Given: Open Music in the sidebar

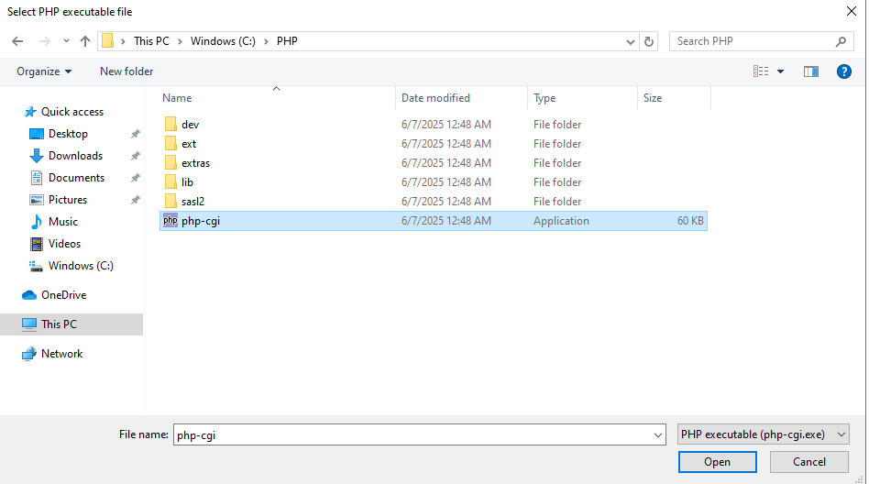Looking at the screenshot, I should tap(54, 222).
